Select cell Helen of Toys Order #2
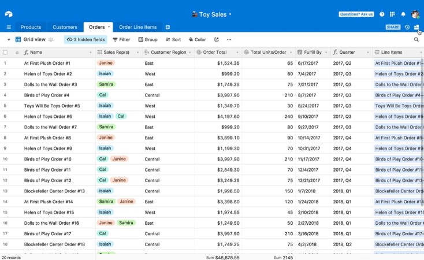This screenshot has height=260, width=424. click(48, 73)
